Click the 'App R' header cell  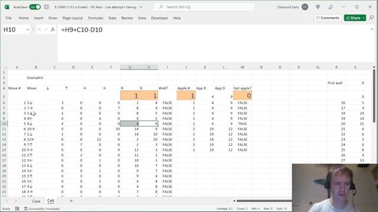point(205,88)
